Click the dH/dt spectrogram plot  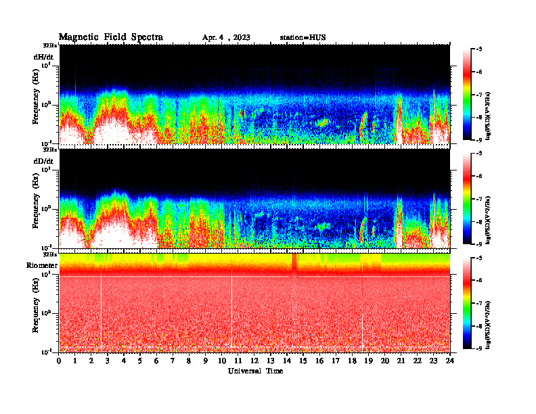click(254, 94)
